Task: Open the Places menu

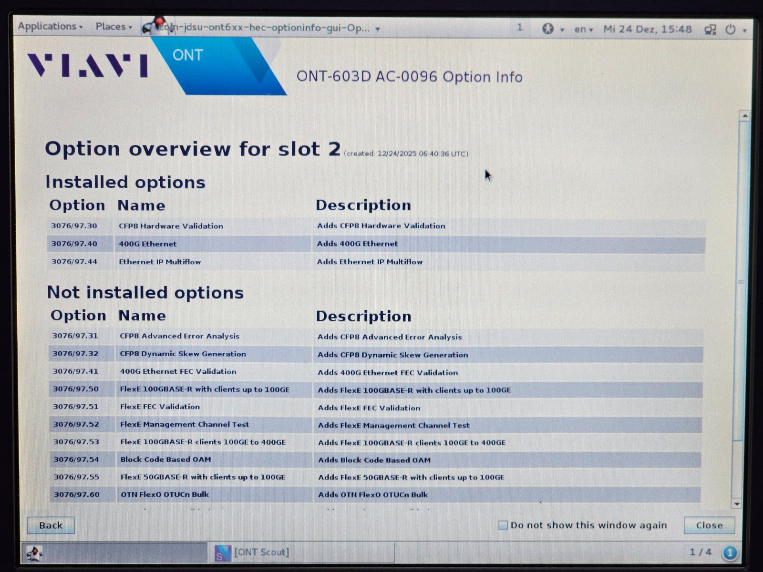Action: (113, 27)
